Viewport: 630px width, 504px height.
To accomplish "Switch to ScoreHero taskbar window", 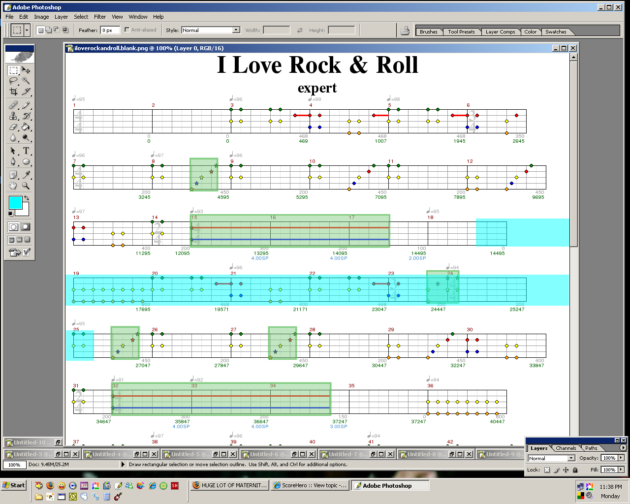I will coord(310,485).
